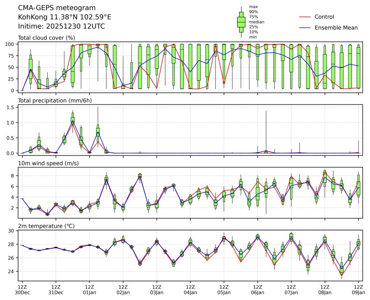Click the "median" label in the legend
The width and height of the screenshot is (370, 300).
254,22
